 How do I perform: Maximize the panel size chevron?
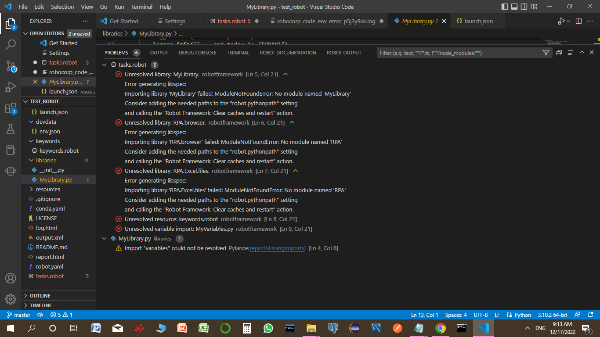tap(582, 52)
